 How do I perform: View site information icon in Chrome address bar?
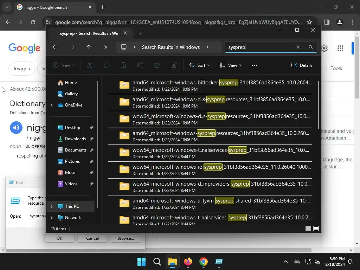[x=48, y=22]
